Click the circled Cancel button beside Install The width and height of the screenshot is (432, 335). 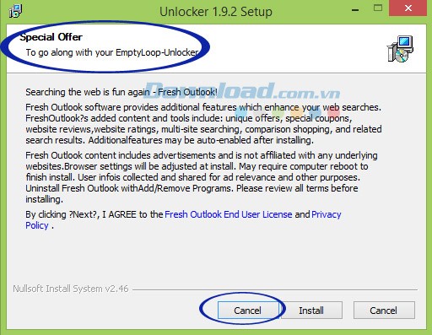click(x=248, y=311)
